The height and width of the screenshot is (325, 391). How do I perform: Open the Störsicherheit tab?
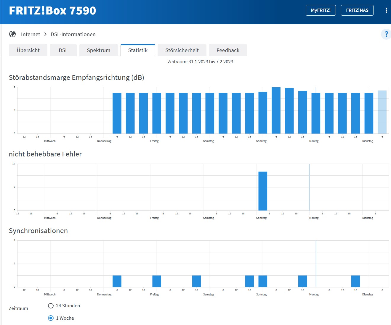coord(182,50)
